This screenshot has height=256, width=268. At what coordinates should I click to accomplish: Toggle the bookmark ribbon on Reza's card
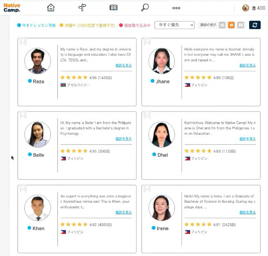(23, 41)
